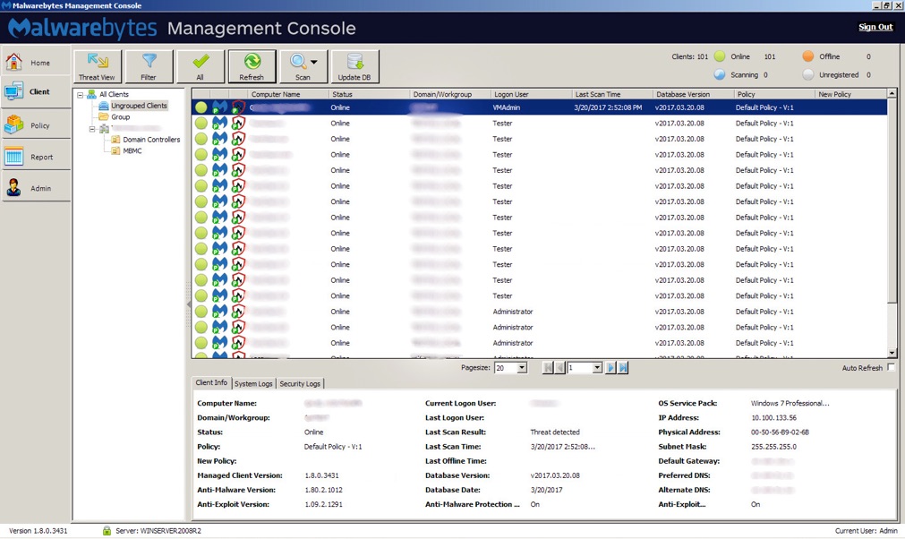
Task: Click Physical Address value 00-50-56-B9-02-6B
Action: pyautogui.click(x=780, y=432)
